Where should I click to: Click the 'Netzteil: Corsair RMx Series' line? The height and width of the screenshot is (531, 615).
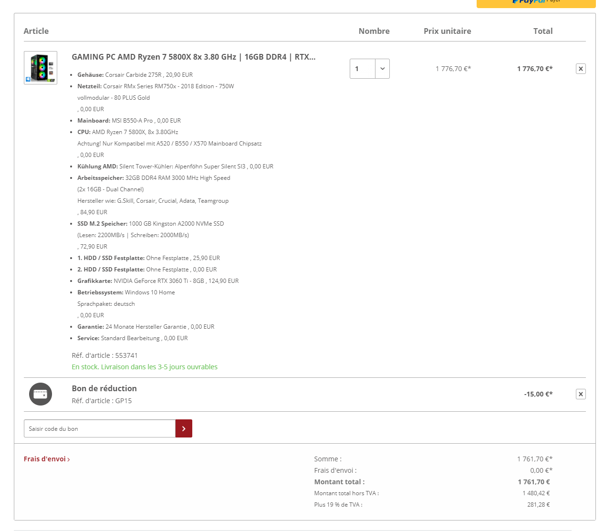click(x=156, y=86)
